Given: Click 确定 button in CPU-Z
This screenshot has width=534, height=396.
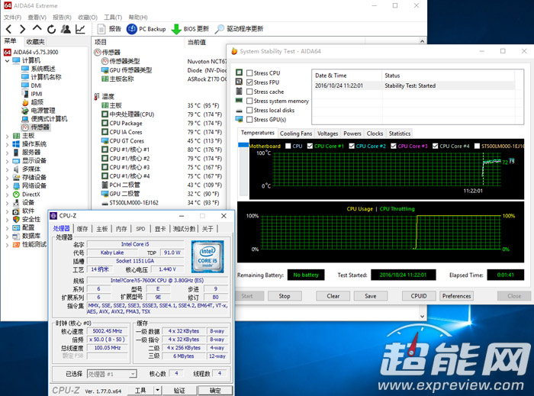Looking at the screenshot, I should click(215, 391).
